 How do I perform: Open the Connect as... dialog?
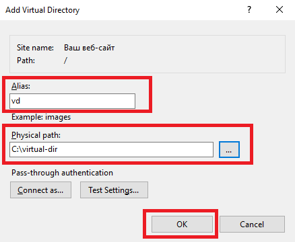click(40, 190)
